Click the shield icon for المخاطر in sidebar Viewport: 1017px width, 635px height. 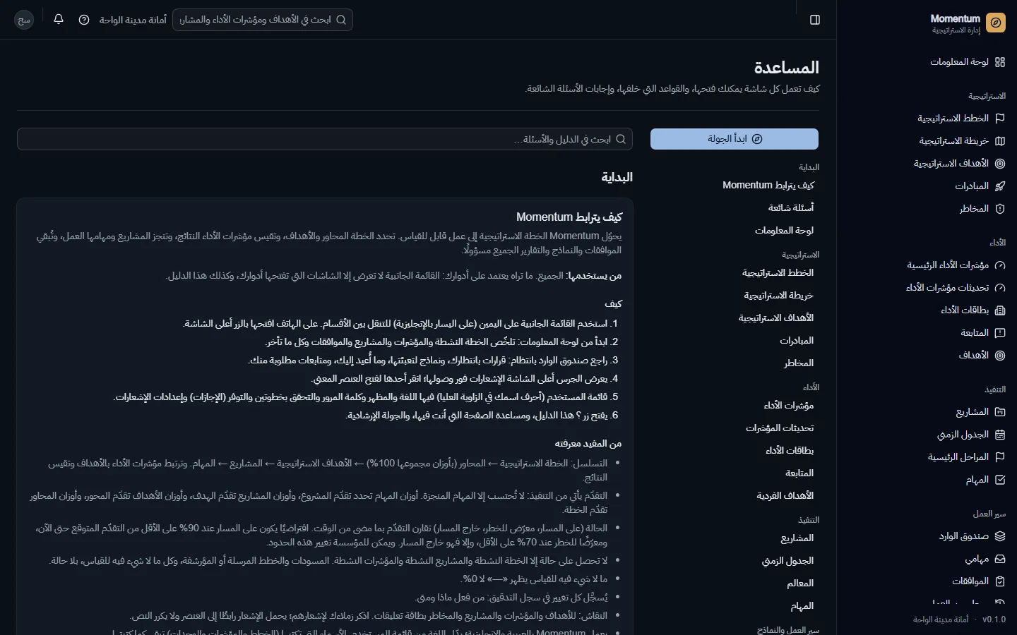point(1000,209)
